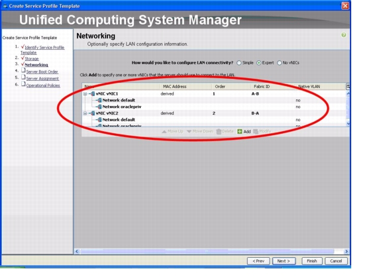Click the A-B fabric ID cell
Screen dimensions: 383x277
[255, 94]
